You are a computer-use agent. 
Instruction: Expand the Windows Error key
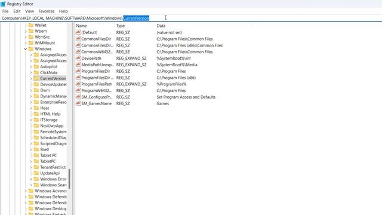point(31,179)
